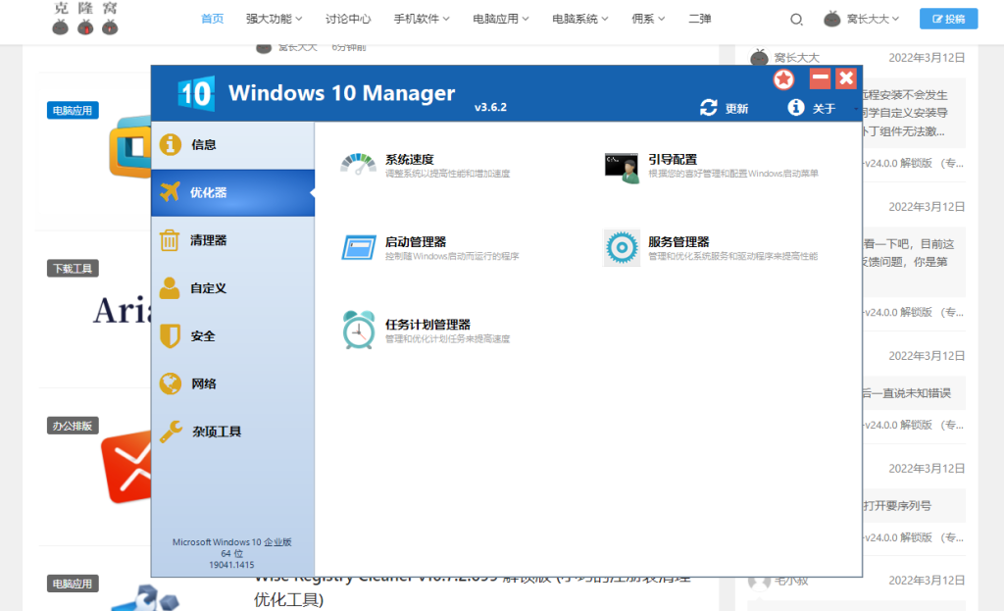
Task: Open the 信息 info icon in sidebar
Action: (171, 145)
